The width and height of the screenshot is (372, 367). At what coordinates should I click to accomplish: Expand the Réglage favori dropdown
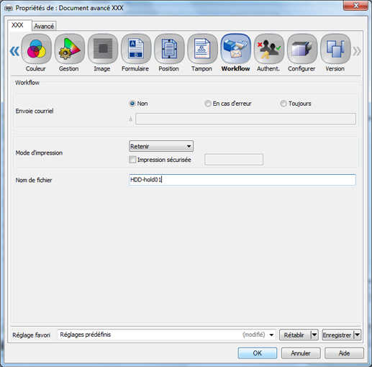271,335
